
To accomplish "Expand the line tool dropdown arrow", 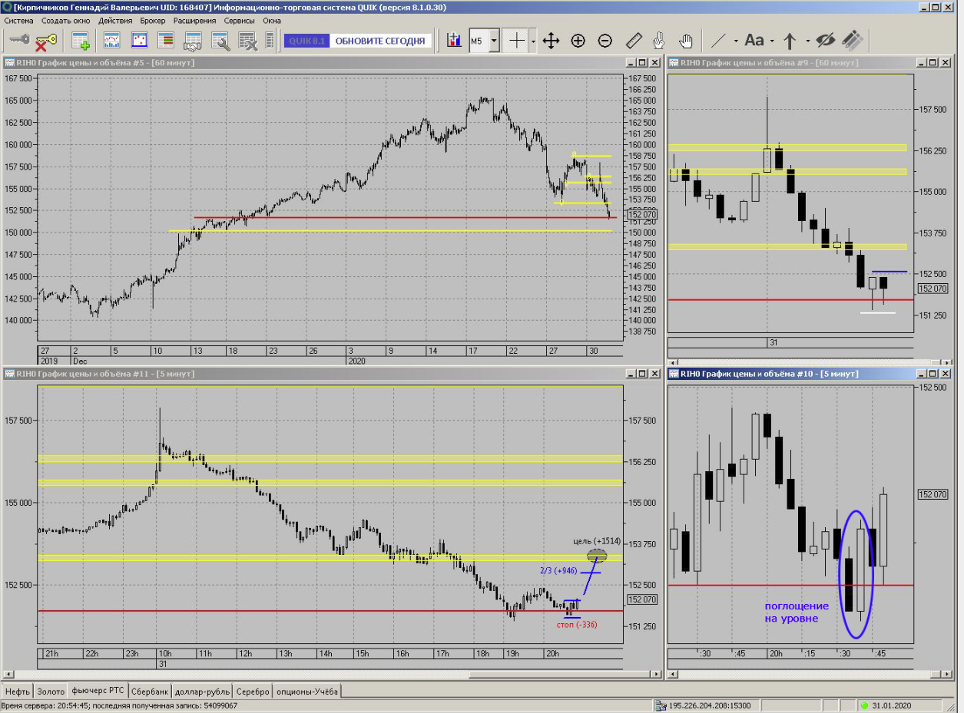I will [736, 41].
